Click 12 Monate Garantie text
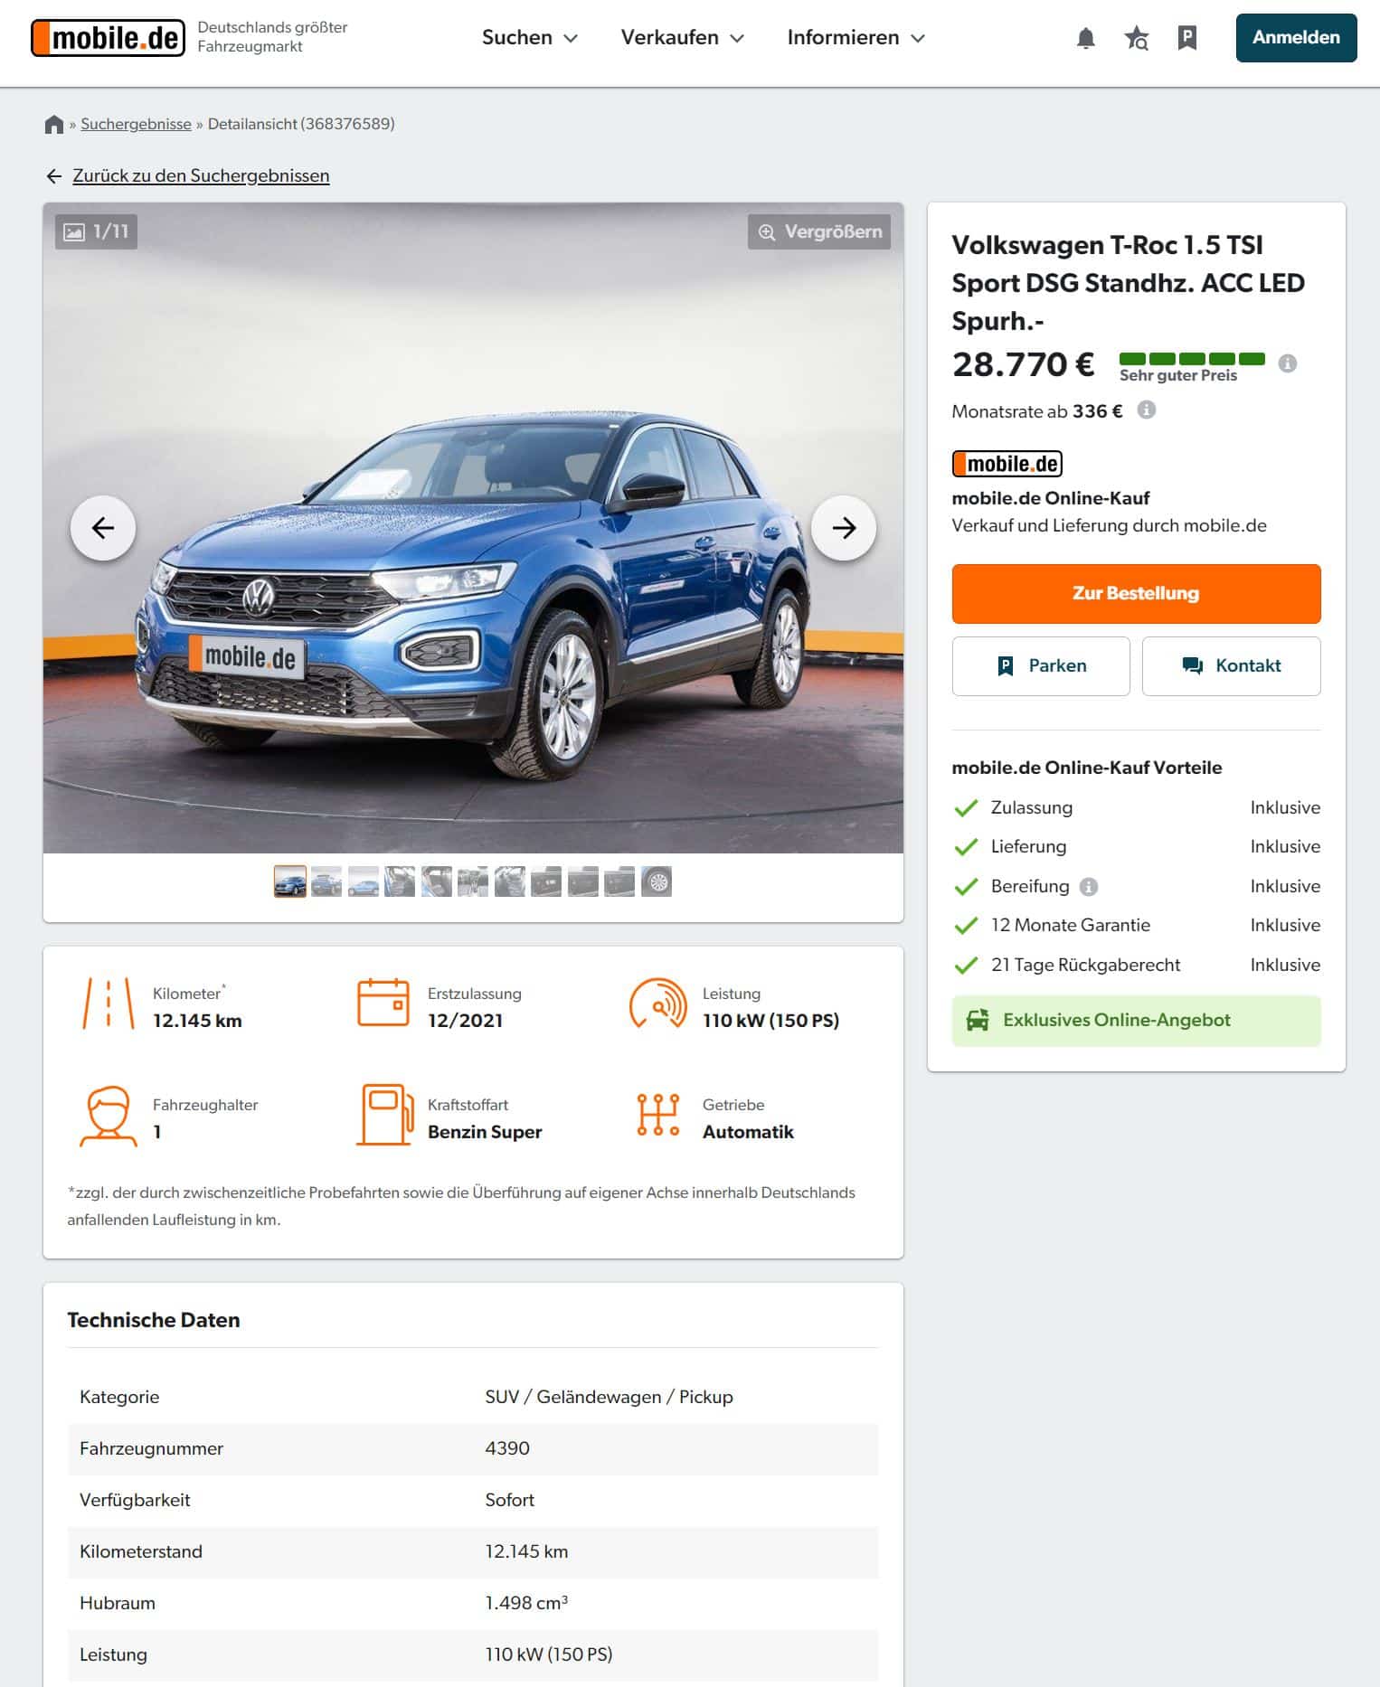 (1070, 926)
